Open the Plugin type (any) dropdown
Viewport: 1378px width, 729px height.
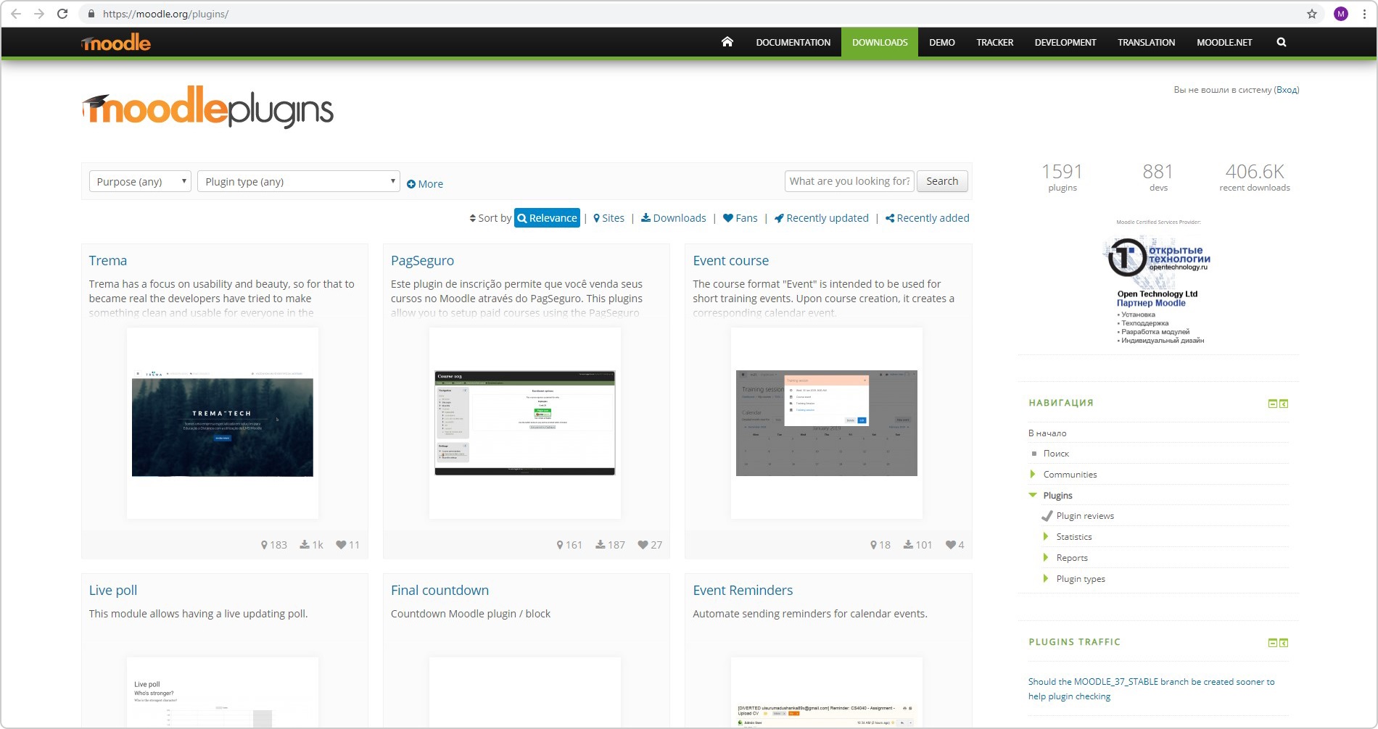(x=298, y=181)
